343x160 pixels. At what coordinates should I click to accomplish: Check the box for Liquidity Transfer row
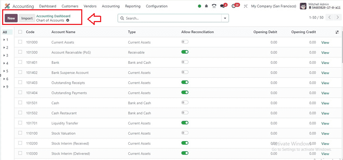20,123
